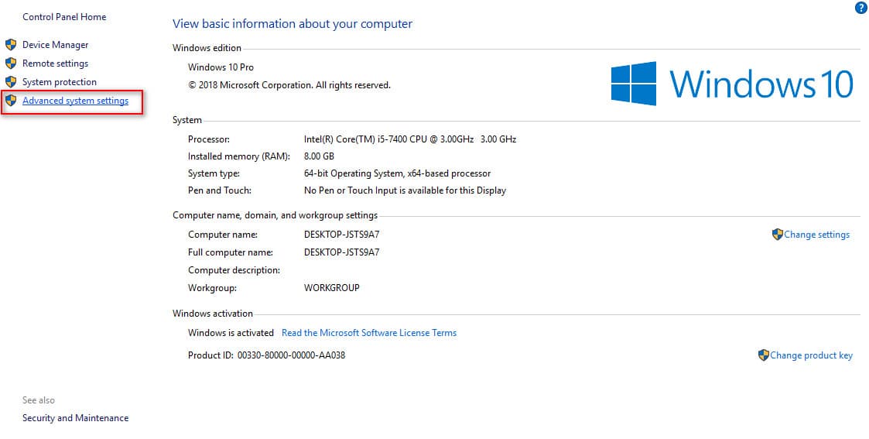Go to Control Panel Home

point(64,17)
